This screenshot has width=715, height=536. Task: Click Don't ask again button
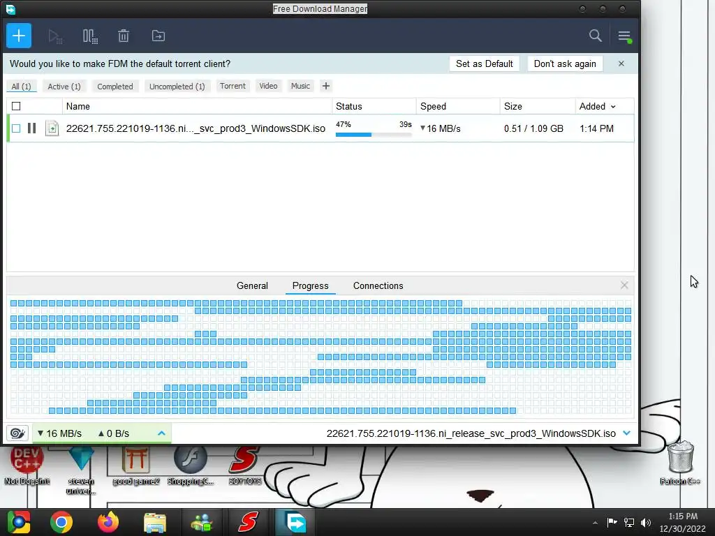[x=565, y=64]
